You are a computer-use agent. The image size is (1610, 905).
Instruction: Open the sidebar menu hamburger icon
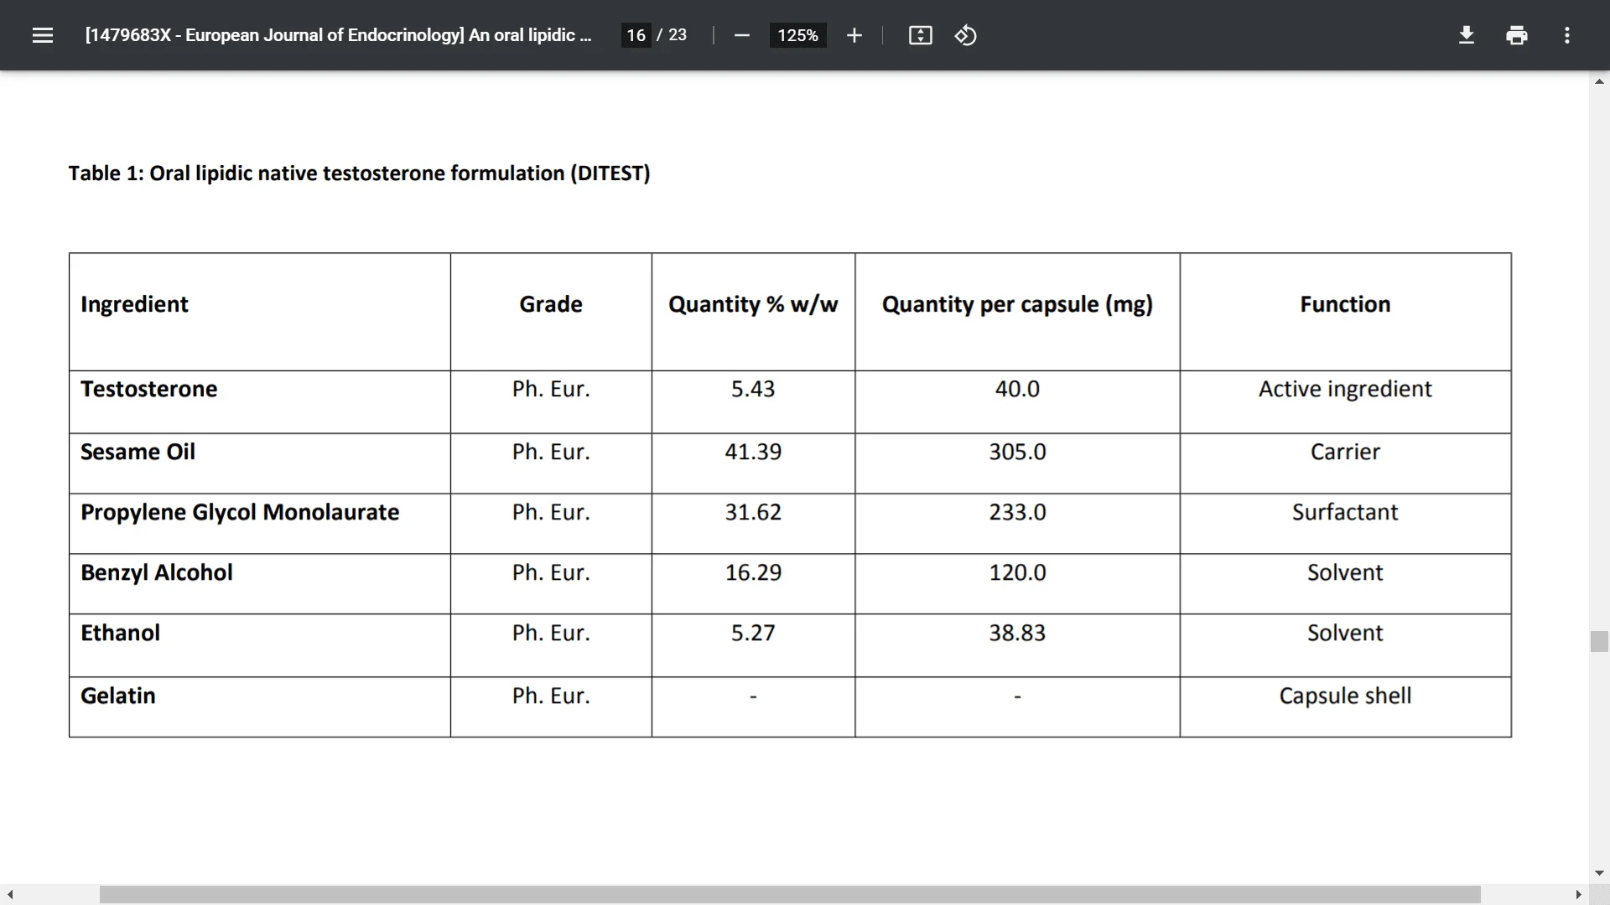pos(43,35)
